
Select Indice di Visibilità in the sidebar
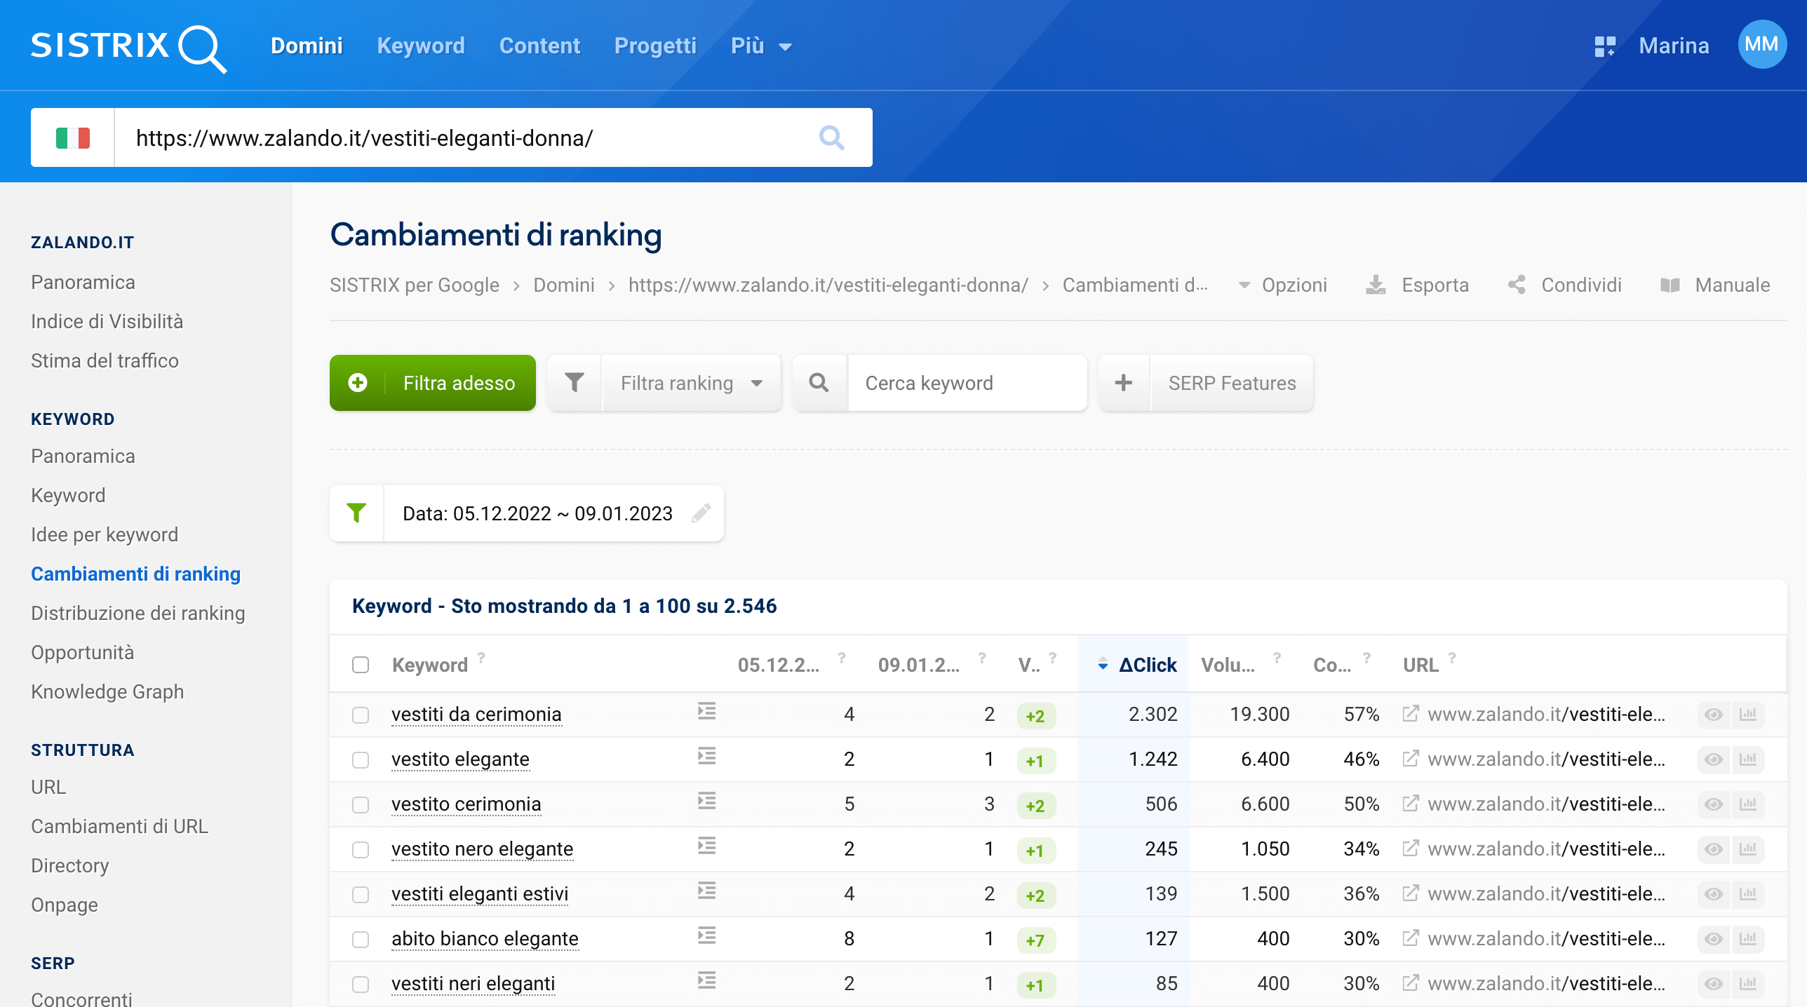click(107, 321)
